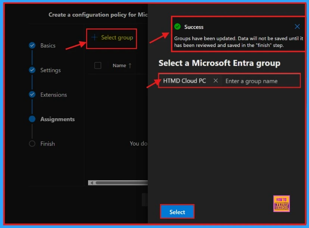The width and height of the screenshot is (309, 228).
Task: Go to the Extensions step
Action: [x=54, y=95]
